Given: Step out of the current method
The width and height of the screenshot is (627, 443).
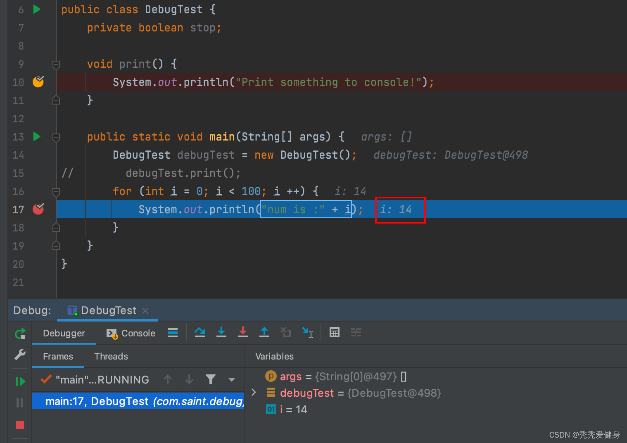Looking at the screenshot, I should coord(264,332).
